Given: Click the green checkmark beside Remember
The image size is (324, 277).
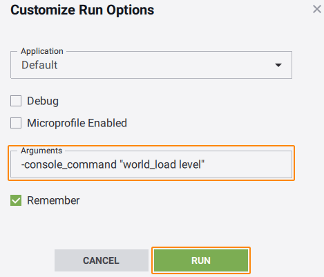Looking at the screenshot, I should 16,200.
